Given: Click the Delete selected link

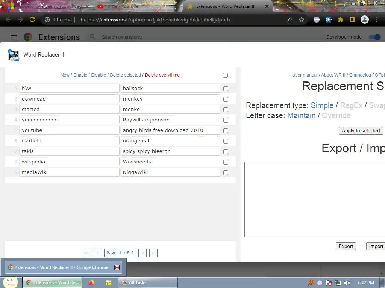Looking at the screenshot, I should click(x=126, y=75).
